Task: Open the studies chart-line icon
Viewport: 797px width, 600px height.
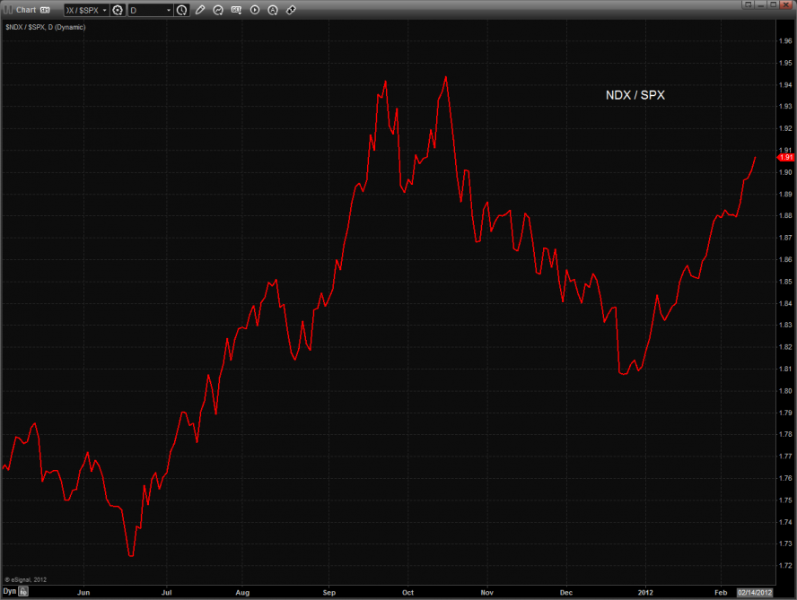Action: (x=218, y=10)
